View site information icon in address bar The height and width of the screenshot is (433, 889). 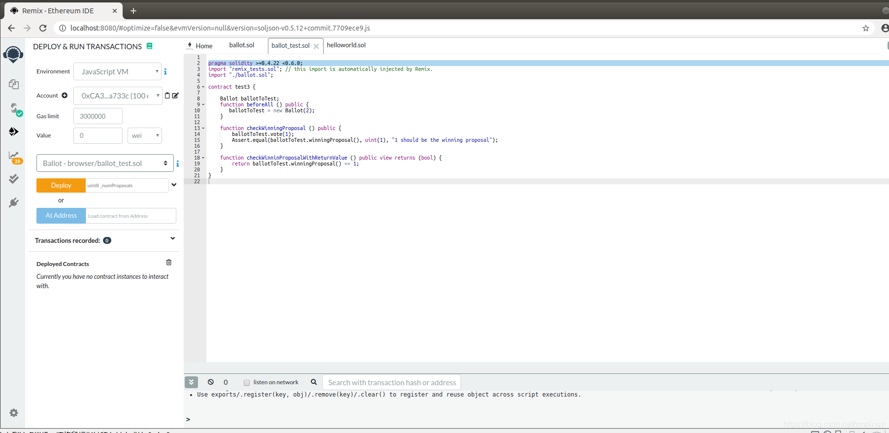coord(63,28)
